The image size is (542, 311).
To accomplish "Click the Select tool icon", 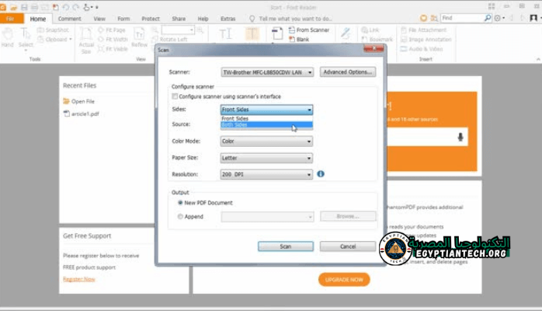I will click(x=26, y=35).
